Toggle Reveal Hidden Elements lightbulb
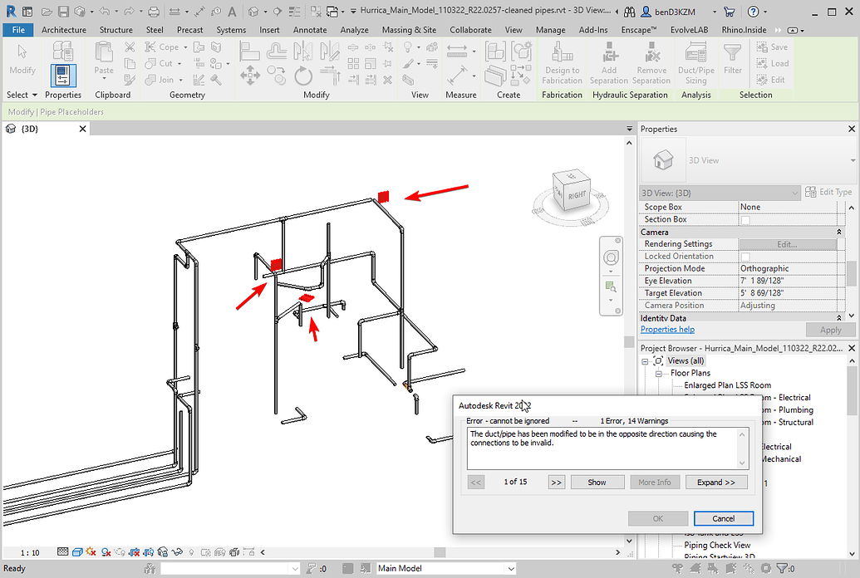The image size is (860, 578). pos(189,551)
